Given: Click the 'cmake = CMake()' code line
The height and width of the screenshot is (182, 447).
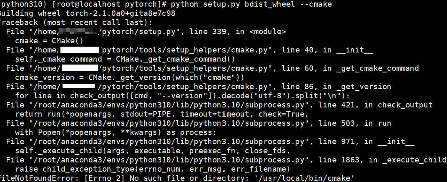Looking at the screenshot, I should pos(49,41).
